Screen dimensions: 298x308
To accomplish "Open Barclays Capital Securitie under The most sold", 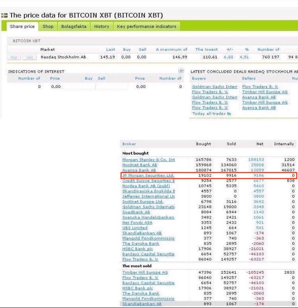I will [148, 283].
